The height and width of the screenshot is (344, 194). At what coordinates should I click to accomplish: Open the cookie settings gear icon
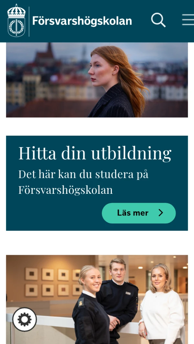[x=25, y=319]
